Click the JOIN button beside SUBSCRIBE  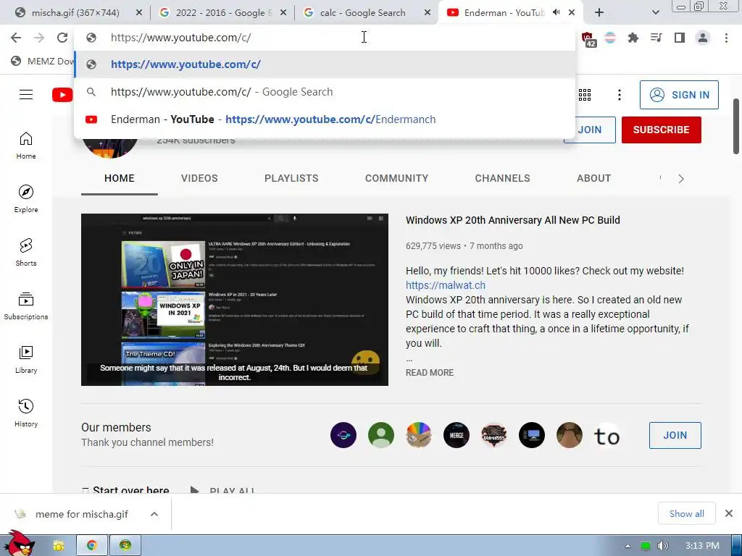tap(590, 130)
